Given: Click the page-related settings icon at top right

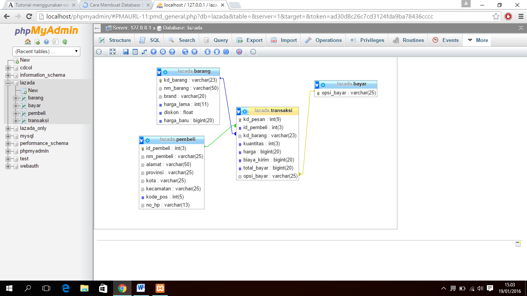Looking at the screenshot, I should click(518, 244).
